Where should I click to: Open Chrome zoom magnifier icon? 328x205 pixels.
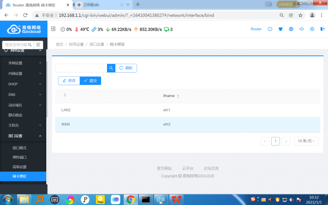[282, 15]
